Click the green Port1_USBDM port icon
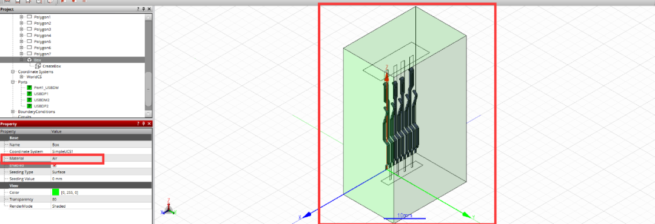 pos(29,88)
